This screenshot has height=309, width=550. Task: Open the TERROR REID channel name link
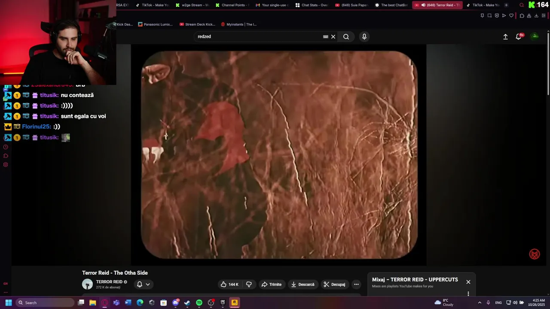pyautogui.click(x=109, y=282)
